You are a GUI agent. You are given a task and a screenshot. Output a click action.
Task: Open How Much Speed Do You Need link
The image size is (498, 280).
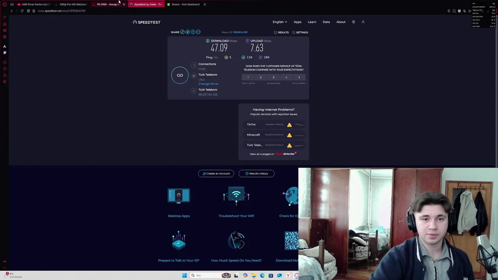click(x=236, y=261)
